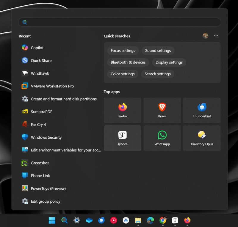Image resolution: width=238 pixels, height=227 pixels.
Task: Open WhatsApp from Top apps
Action: click(x=162, y=138)
